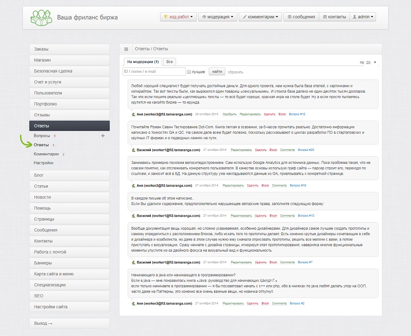Click user avatar icon of Аня 29 октября
The width and height of the screenshot is (411, 336).
[x=133, y=114]
